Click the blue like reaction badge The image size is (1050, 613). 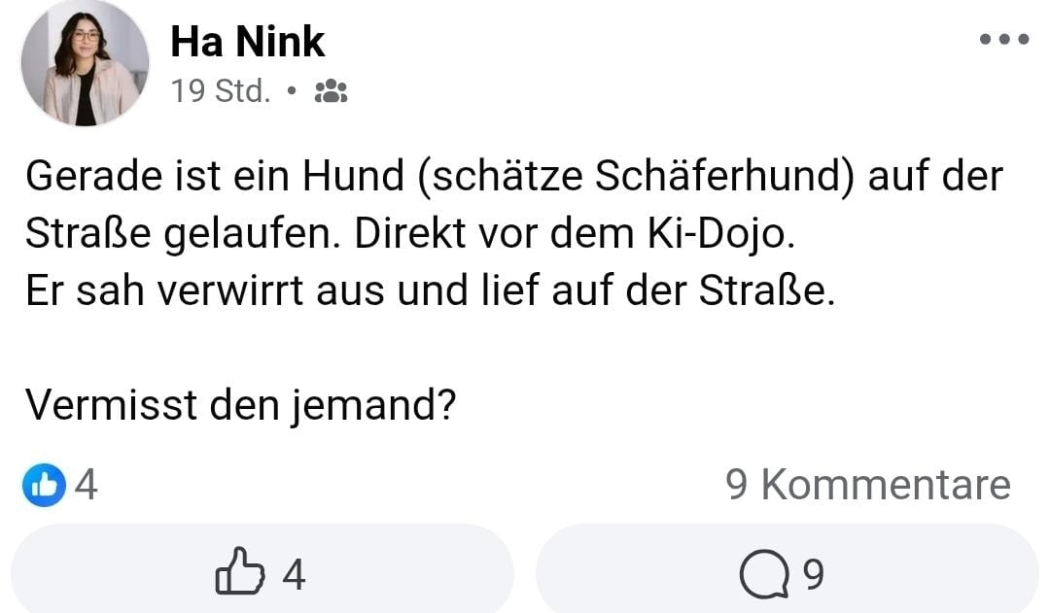[x=44, y=486]
